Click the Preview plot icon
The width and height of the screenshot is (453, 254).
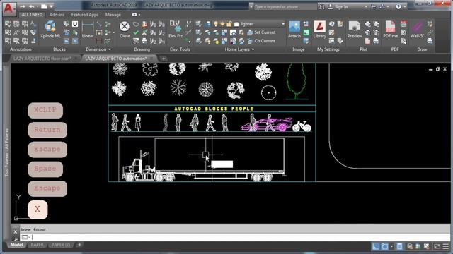click(x=355, y=30)
